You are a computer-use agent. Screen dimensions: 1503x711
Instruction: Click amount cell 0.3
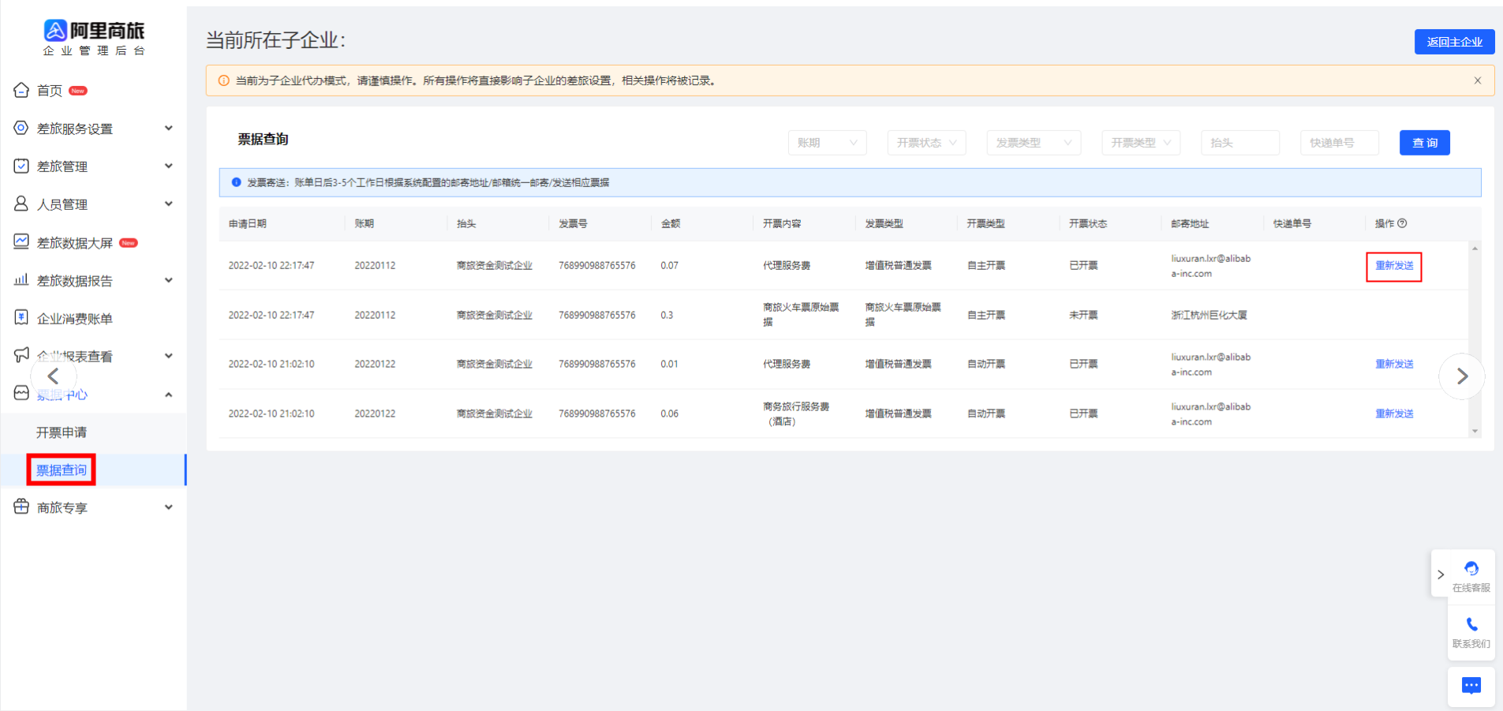click(667, 315)
